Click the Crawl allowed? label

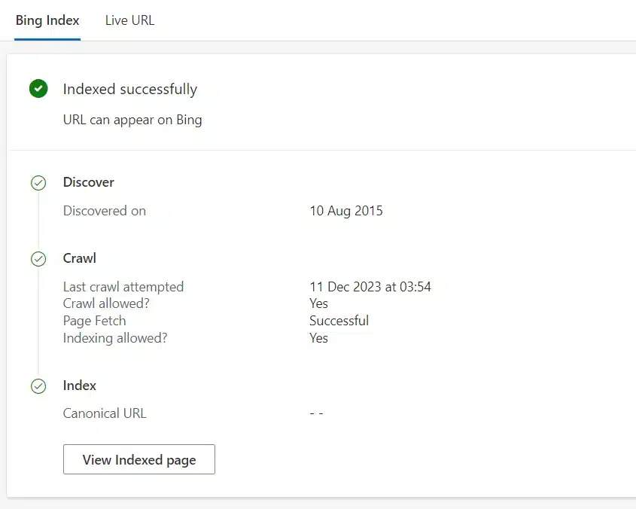[x=106, y=303]
